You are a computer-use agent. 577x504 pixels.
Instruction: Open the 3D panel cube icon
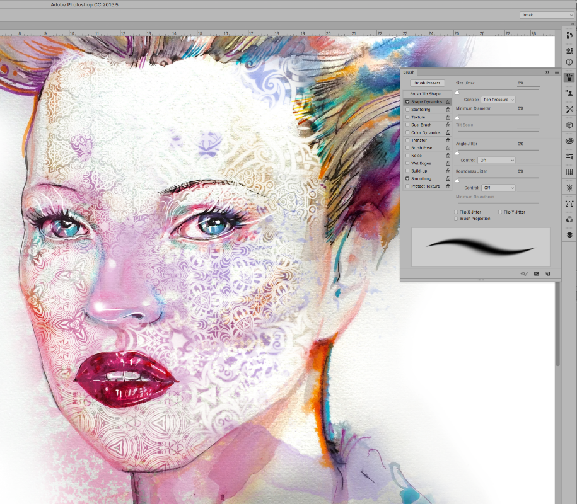[x=569, y=125]
